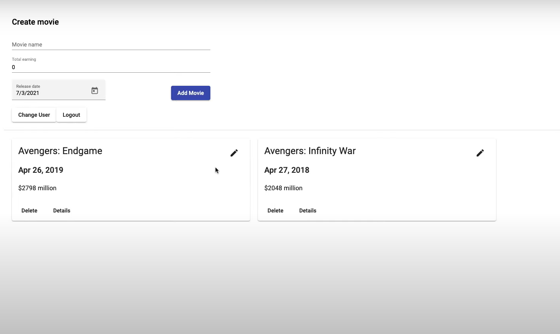Click the Create movie heading

click(35, 22)
